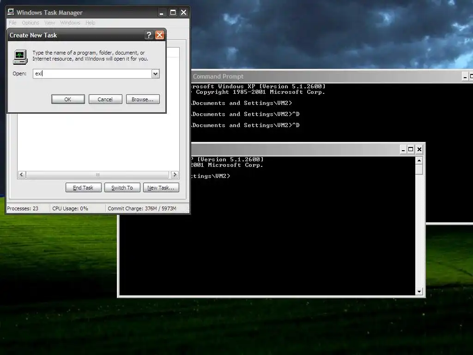This screenshot has width=473, height=355.
Task: Minimize the rear Command Prompt window
Action: (465, 77)
